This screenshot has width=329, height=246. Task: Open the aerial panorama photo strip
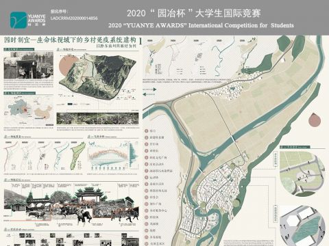(x=97, y=118)
